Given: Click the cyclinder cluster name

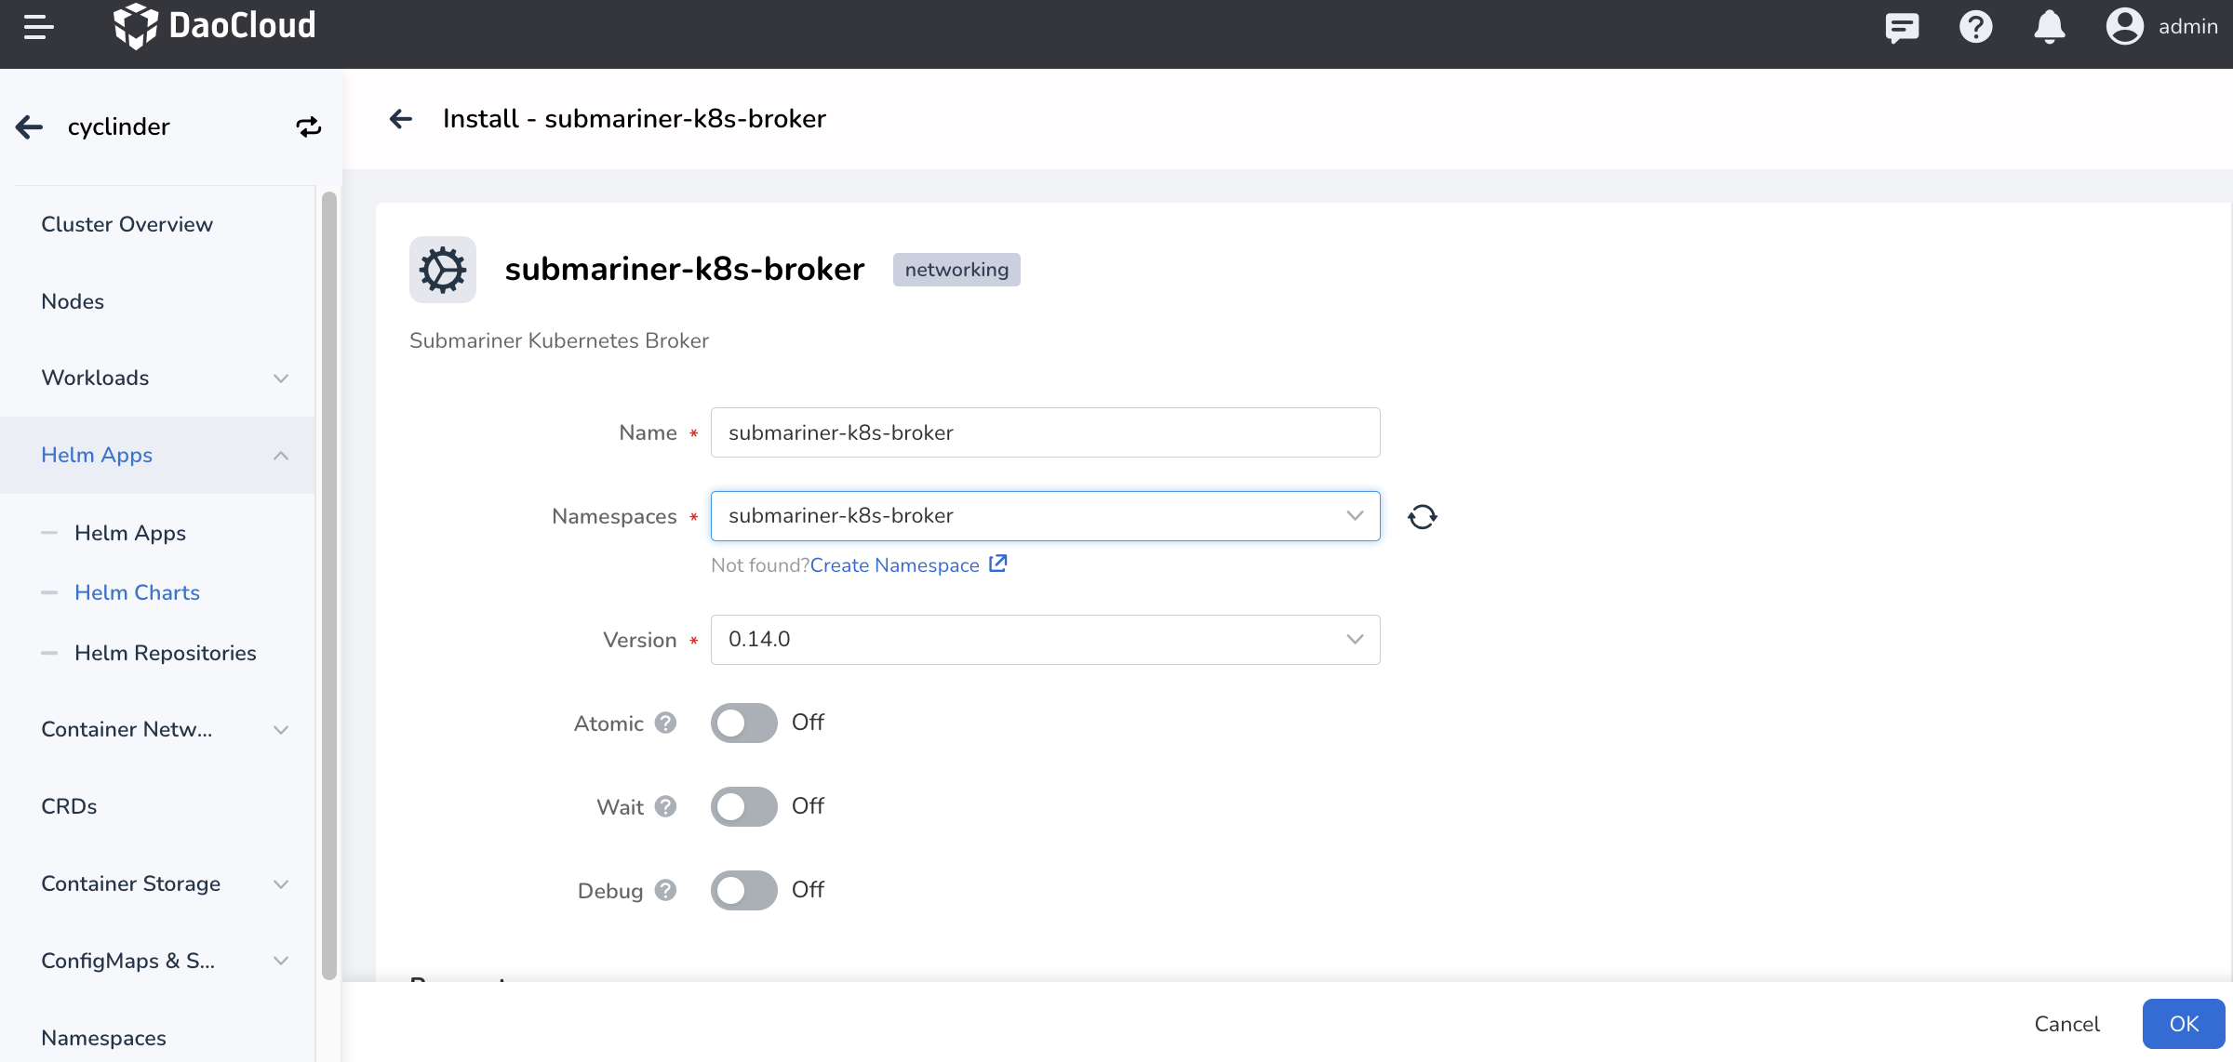Looking at the screenshot, I should point(118,127).
